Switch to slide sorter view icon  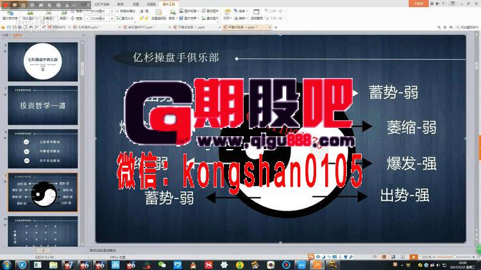pyautogui.click(x=393, y=257)
